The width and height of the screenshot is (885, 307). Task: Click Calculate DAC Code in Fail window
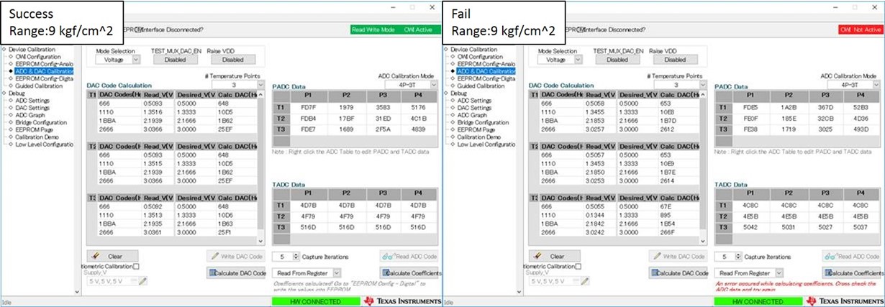[x=678, y=273]
